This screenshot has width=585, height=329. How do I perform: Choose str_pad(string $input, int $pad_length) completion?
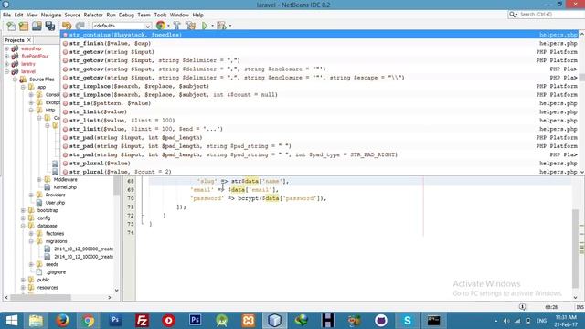(320, 138)
